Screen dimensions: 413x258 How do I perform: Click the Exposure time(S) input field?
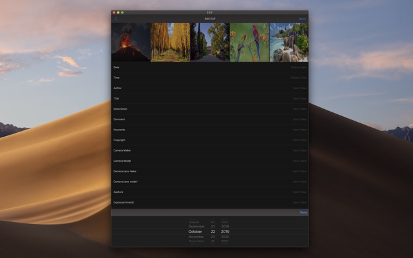(300, 202)
